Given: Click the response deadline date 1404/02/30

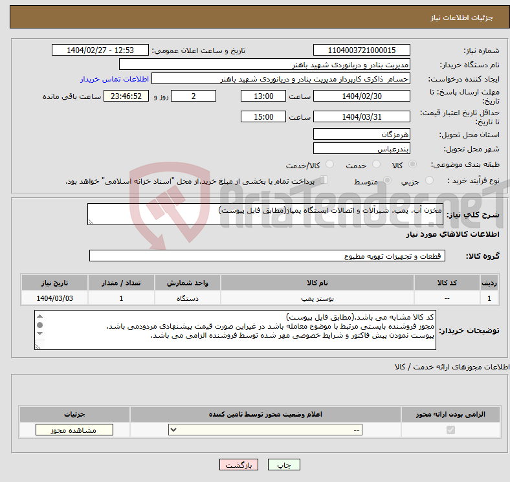Looking at the screenshot, I should tap(362, 96).
